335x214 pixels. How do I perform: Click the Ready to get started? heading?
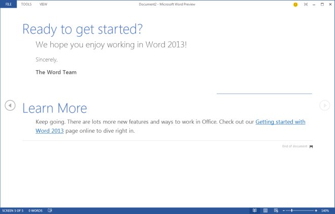[x=82, y=29]
